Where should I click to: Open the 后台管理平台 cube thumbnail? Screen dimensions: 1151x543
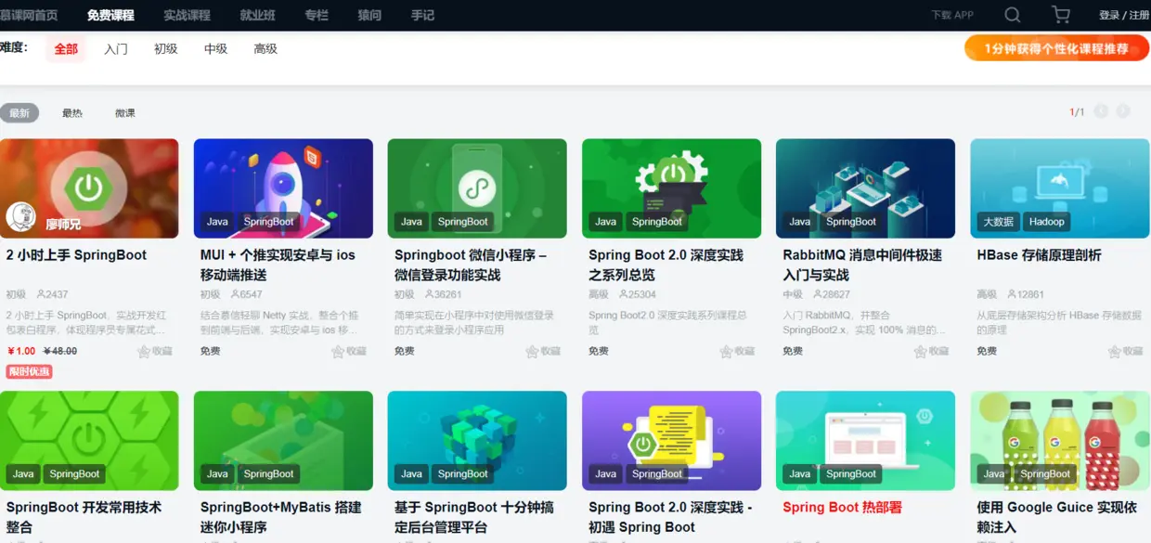[477, 441]
